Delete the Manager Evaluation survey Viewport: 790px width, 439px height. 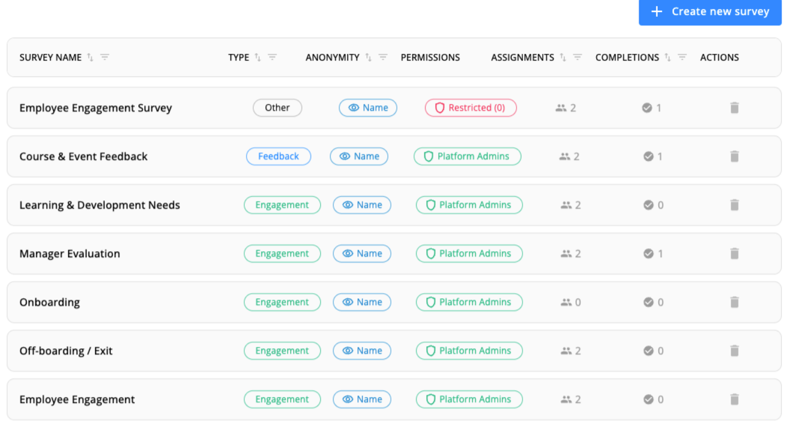click(x=734, y=254)
